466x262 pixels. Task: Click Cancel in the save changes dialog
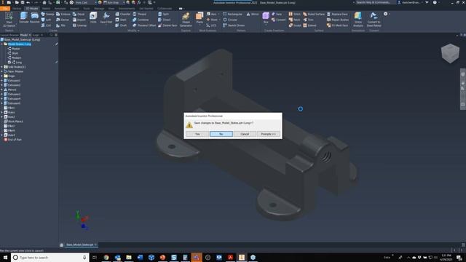(x=245, y=134)
